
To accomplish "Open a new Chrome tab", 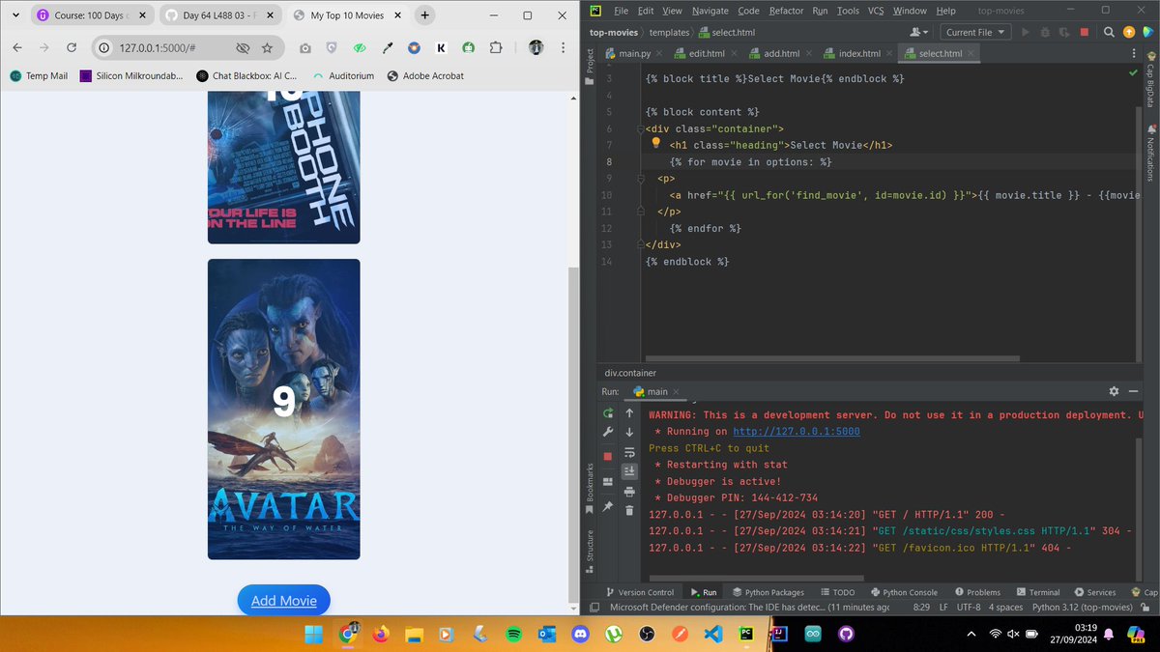I will [424, 15].
